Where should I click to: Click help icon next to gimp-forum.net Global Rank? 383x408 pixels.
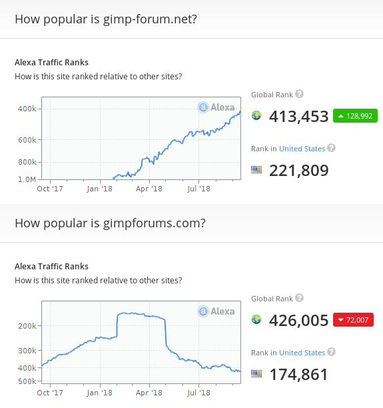pos(299,94)
